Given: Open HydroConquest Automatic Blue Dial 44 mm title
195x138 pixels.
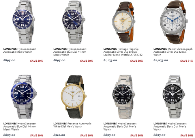Looking at the screenshot, I should coord(20,126).
